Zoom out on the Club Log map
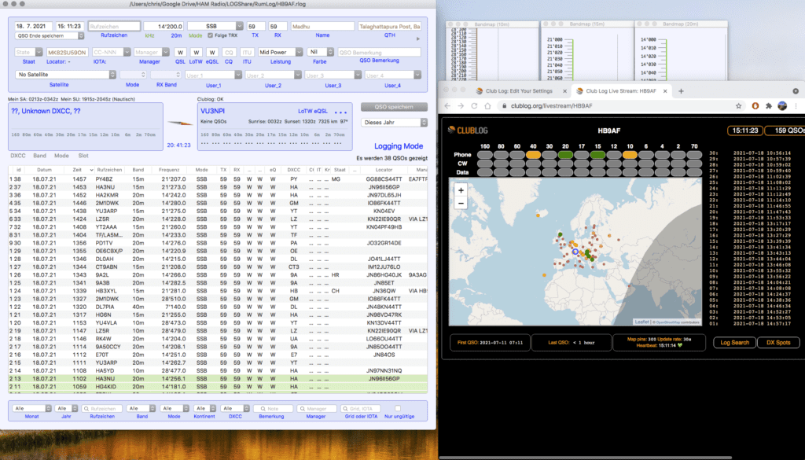The image size is (805, 460). click(461, 203)
